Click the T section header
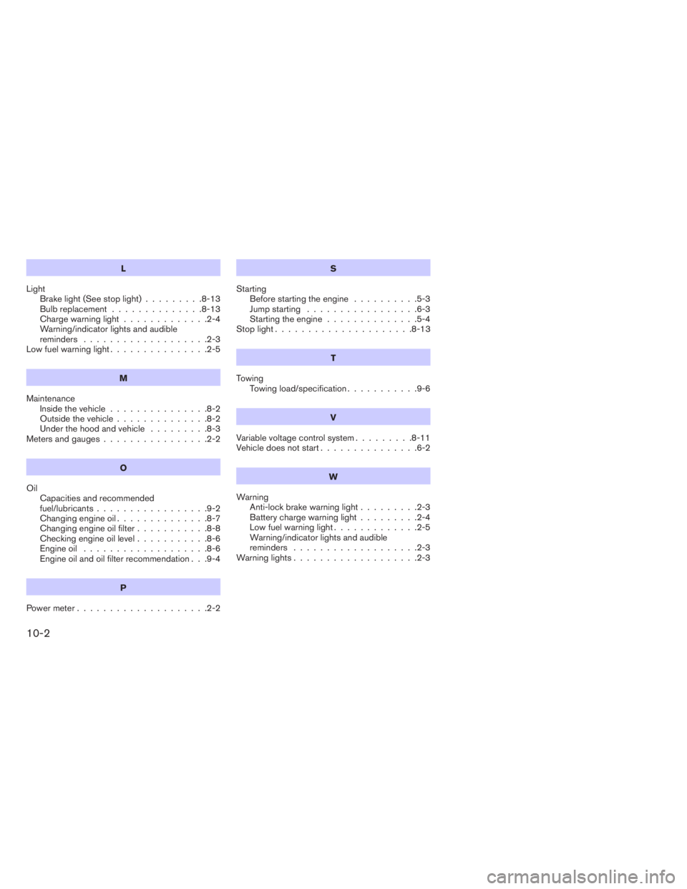The height and width of the screenshot is (889, 687). coord(333,357)
